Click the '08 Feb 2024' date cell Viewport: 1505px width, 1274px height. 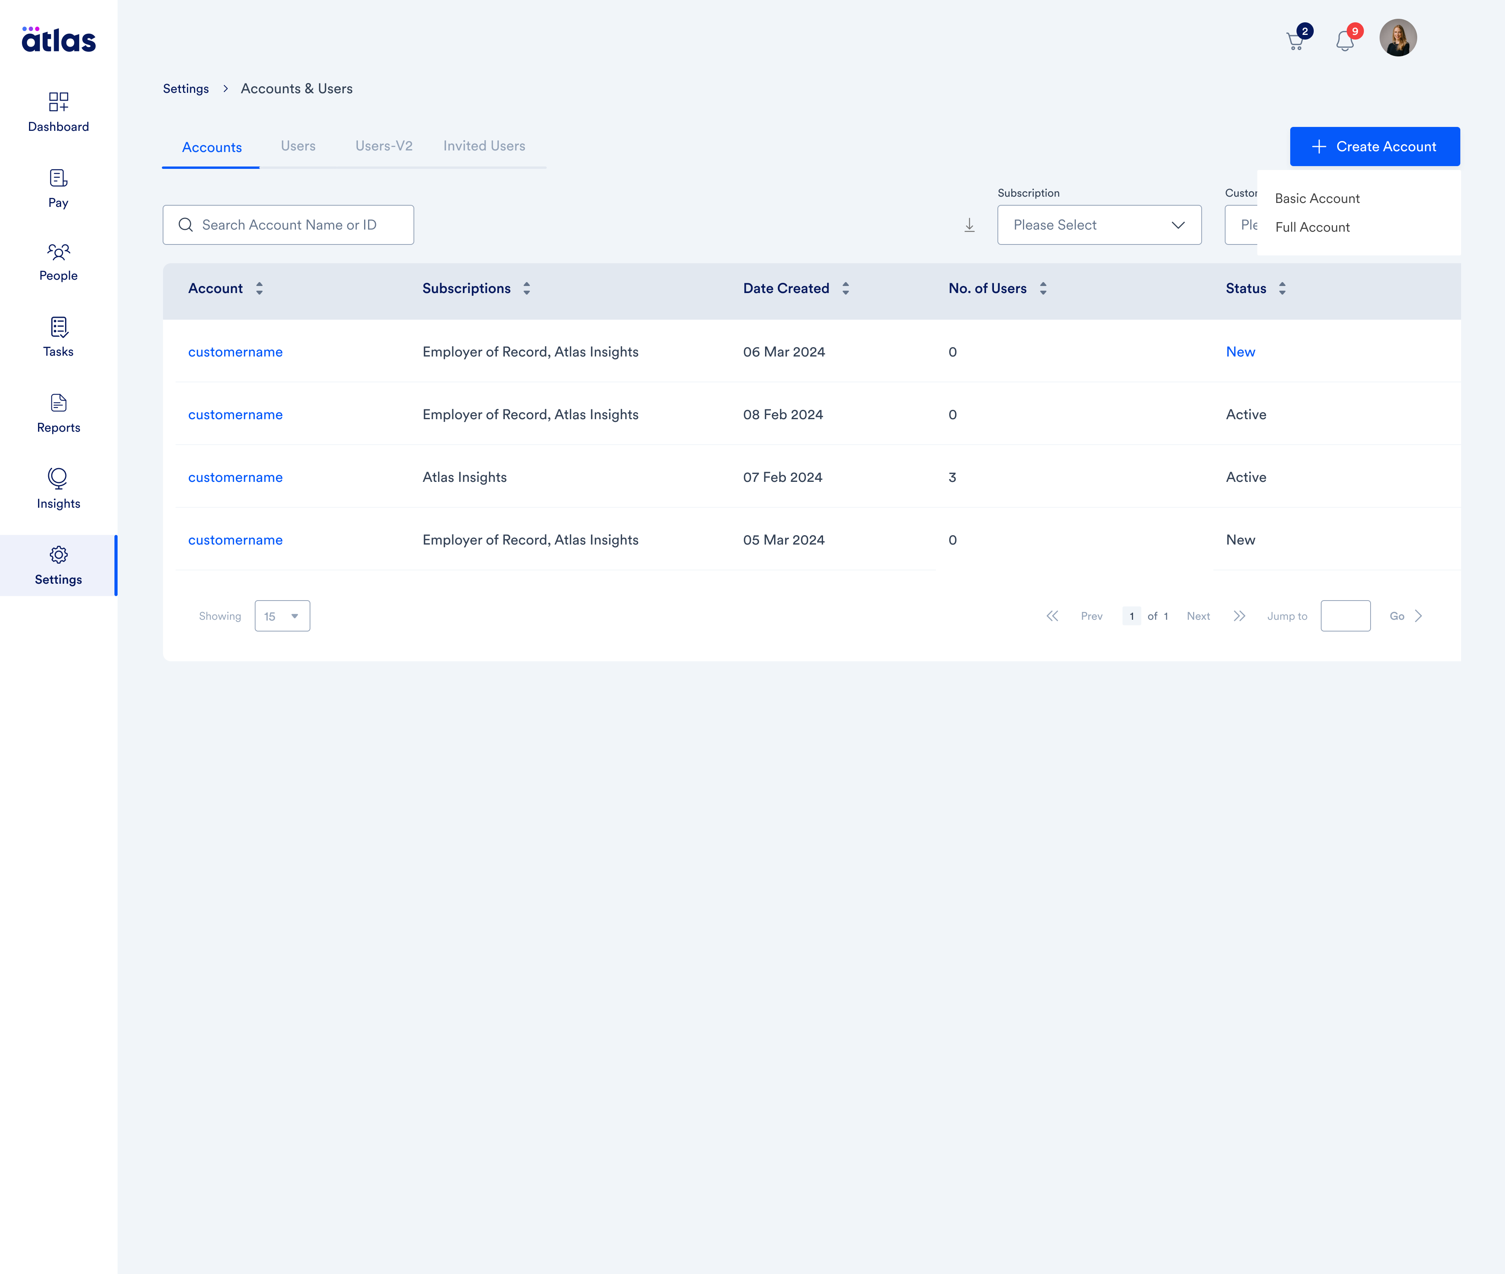[x=783, y=415]
